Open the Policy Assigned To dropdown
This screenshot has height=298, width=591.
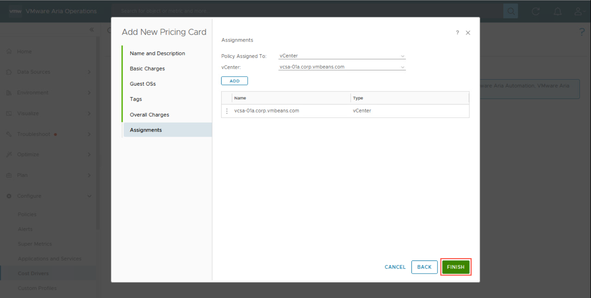342,56
